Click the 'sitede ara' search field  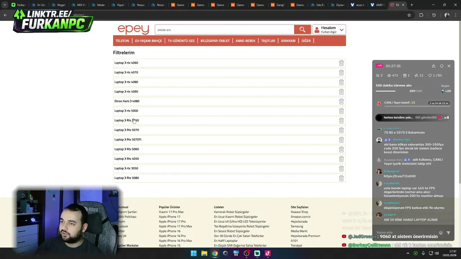point(224,29)
